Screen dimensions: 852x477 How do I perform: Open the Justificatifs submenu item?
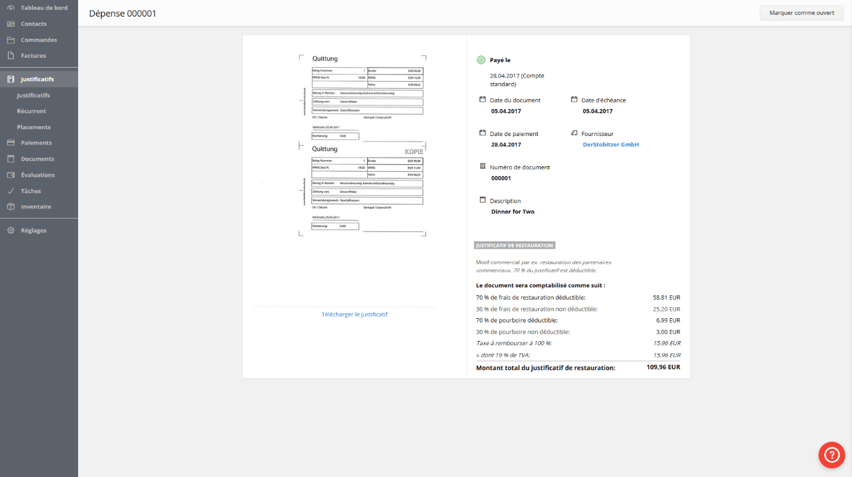(33, 95)
